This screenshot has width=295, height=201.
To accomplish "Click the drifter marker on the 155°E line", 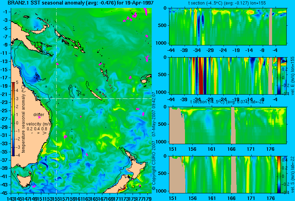I will click(x=57, y=64).
